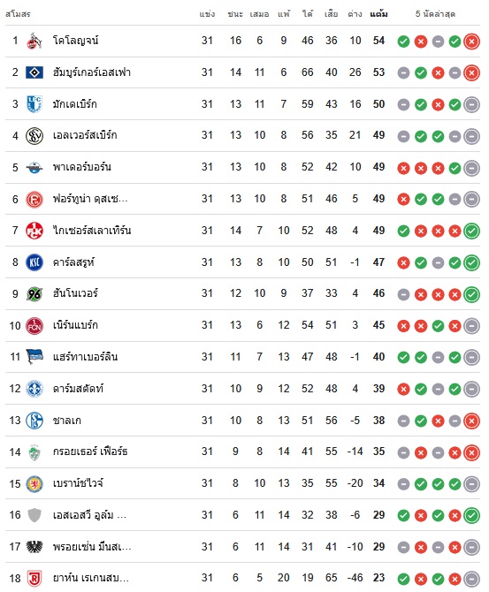Click the ดาร์มสตัดท์ team name
489x592 pixels.
(78, 389)
